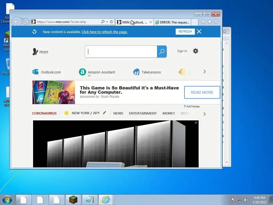
Task: Open the Outlook.com shortcut
Action: [47, 72]
